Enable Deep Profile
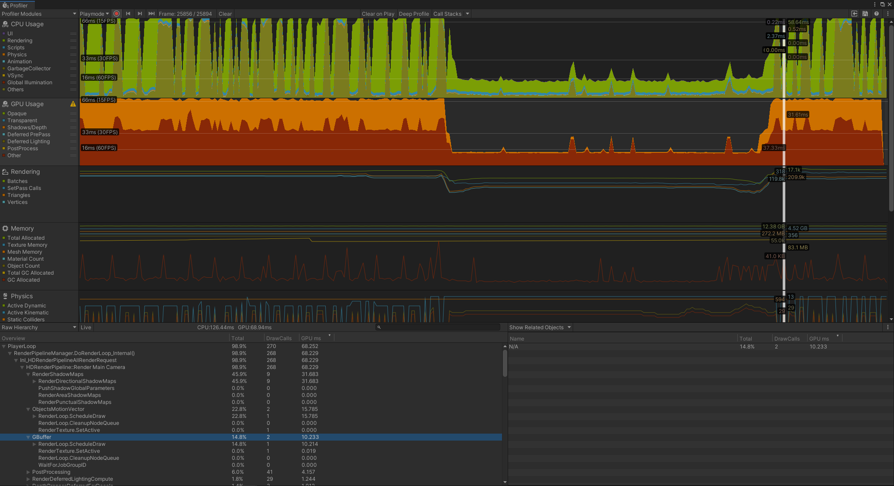 (x=414, y=14)
